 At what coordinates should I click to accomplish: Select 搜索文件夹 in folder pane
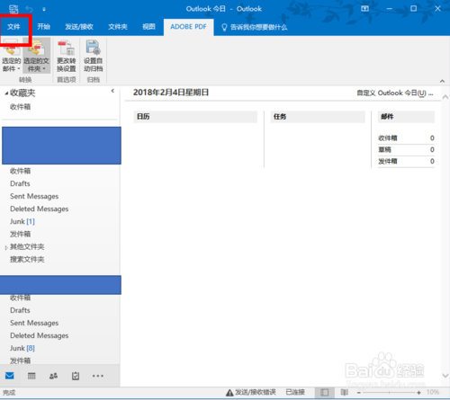point(27,259)
